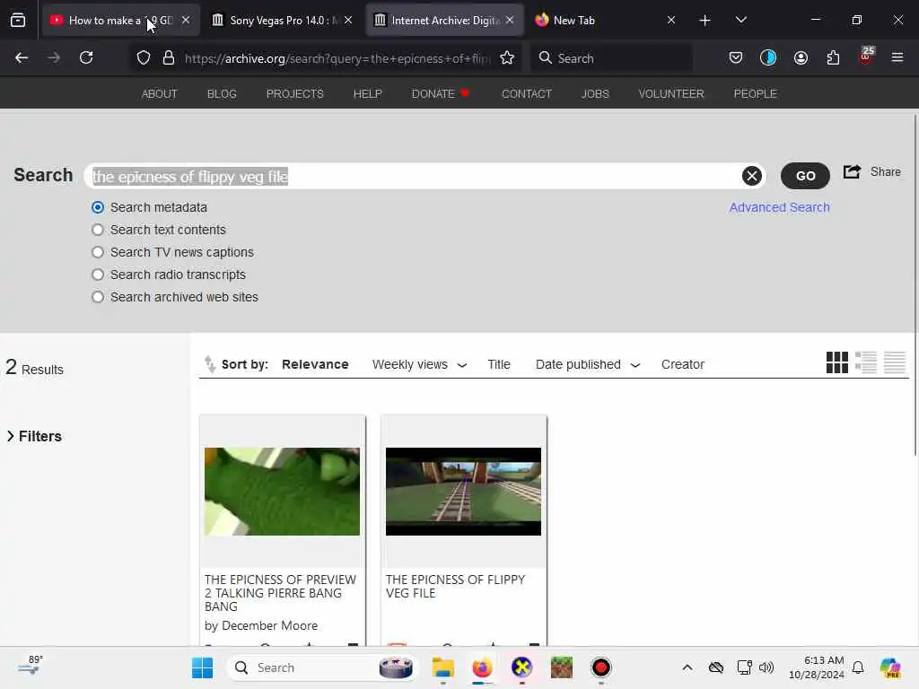Select the Search radio transcripts option

coord(98,275)
